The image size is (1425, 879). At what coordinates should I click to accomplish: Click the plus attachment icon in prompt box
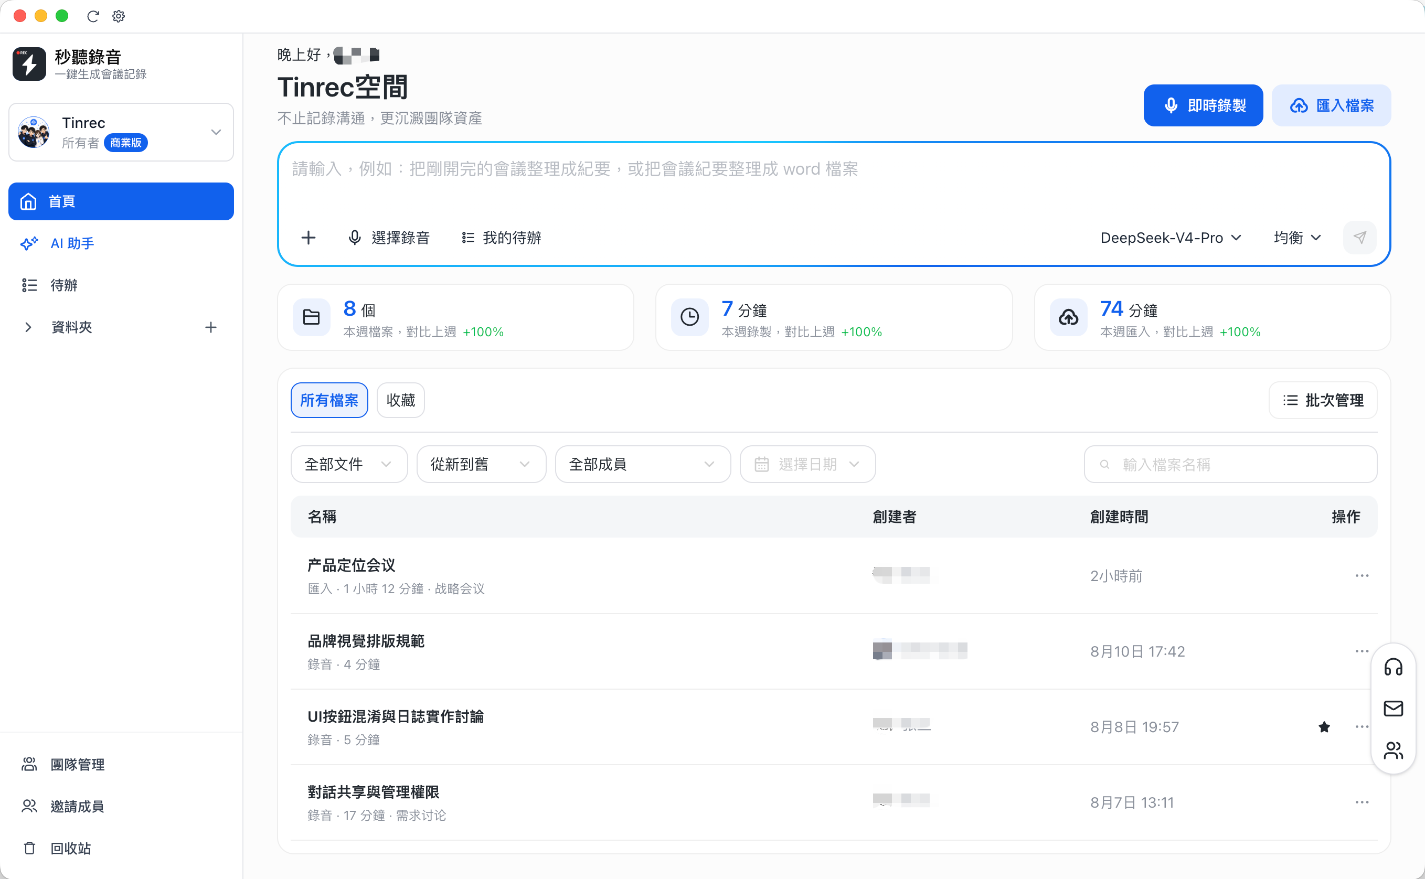[x=309, y=237]
